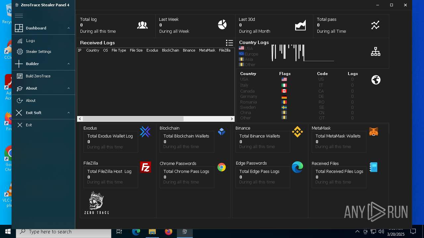Screen dimensions: 424x238
Task: Click the Total Exodus Wallet Log box
Action: 111,141
